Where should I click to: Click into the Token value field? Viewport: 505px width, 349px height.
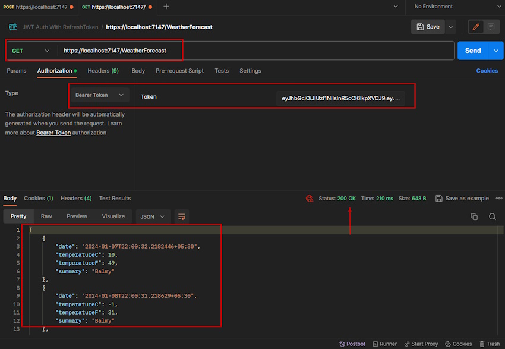point(340,98)
